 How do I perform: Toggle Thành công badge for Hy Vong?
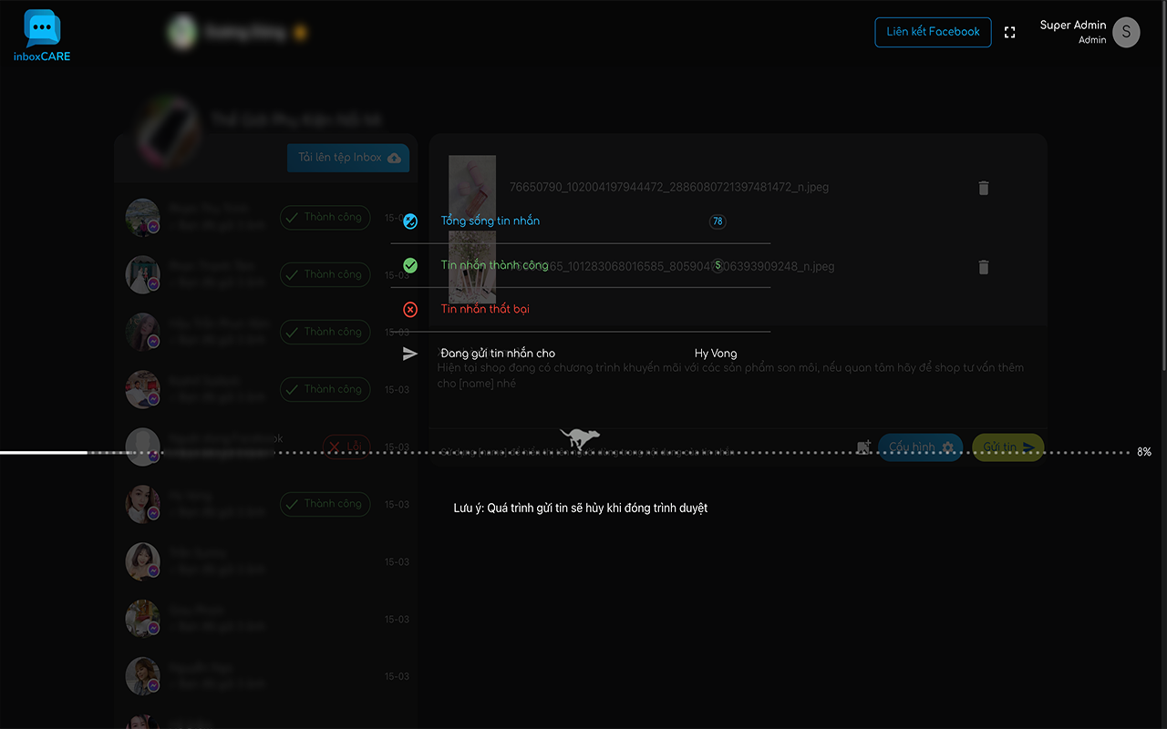tap(325, 503)
